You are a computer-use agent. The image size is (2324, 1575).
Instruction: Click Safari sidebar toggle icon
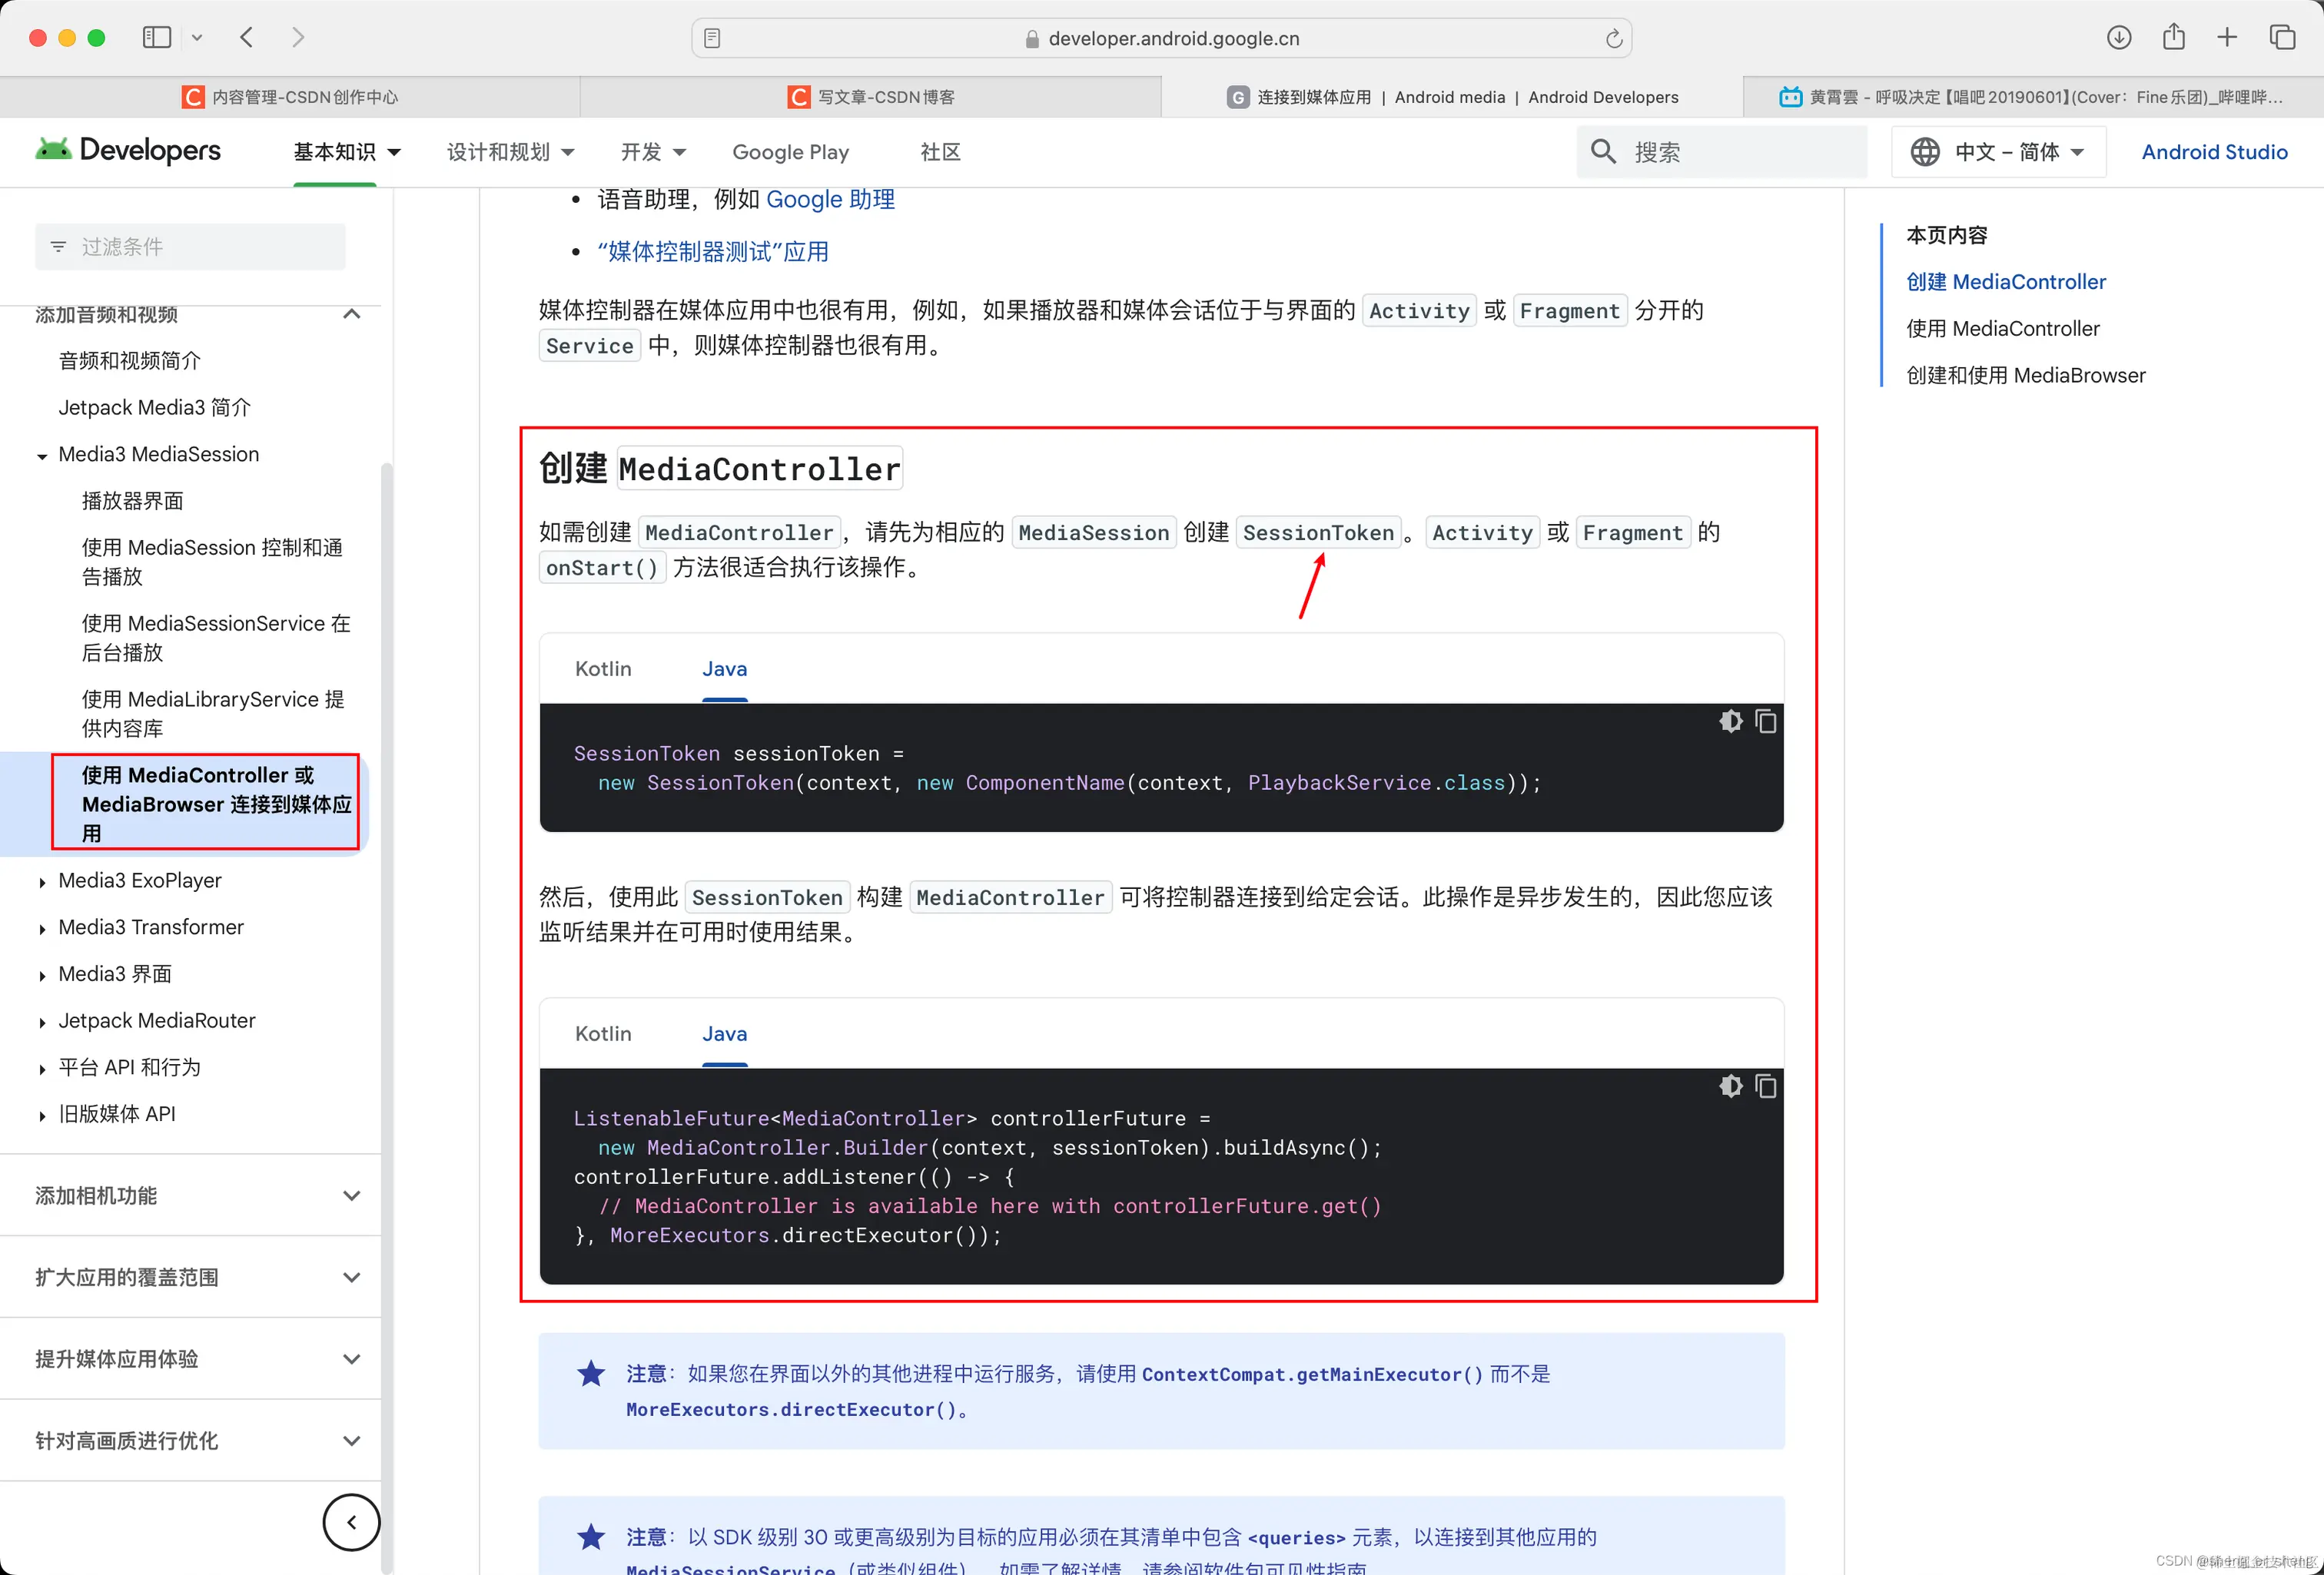(x=157, y=38)
